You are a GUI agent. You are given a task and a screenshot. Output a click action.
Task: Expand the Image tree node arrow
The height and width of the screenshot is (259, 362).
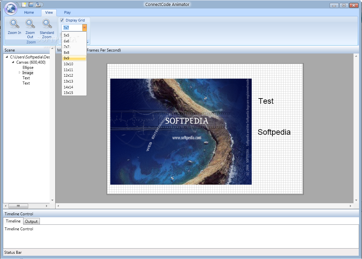(x=20, y=73)
